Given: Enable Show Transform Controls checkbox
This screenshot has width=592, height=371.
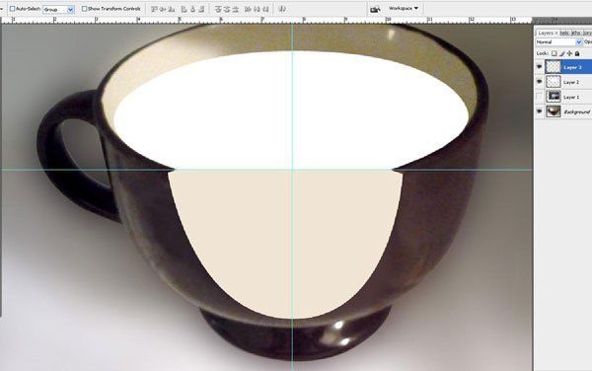Looking at the screenshot, I should pos(84,8).
